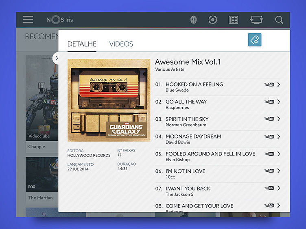Open The Martian poster in background
Image resolution: width=306 pixels, height=229 pixels.
42,174
